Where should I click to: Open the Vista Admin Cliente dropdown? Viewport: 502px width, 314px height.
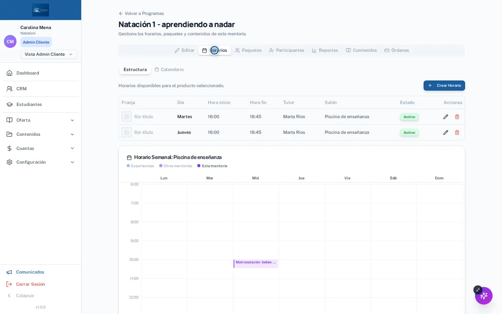[x=49, y=54]
